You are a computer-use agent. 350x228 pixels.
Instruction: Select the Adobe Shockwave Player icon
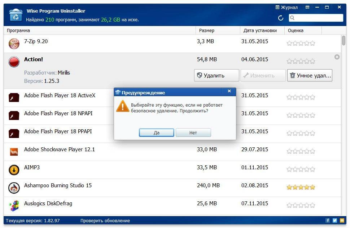14,152
